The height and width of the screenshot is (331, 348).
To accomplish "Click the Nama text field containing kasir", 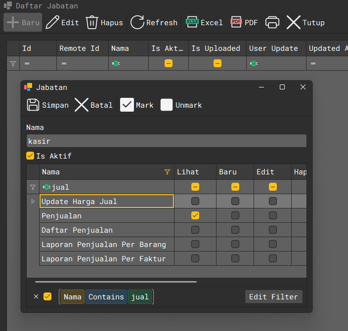I will click(x=166, y=141).
